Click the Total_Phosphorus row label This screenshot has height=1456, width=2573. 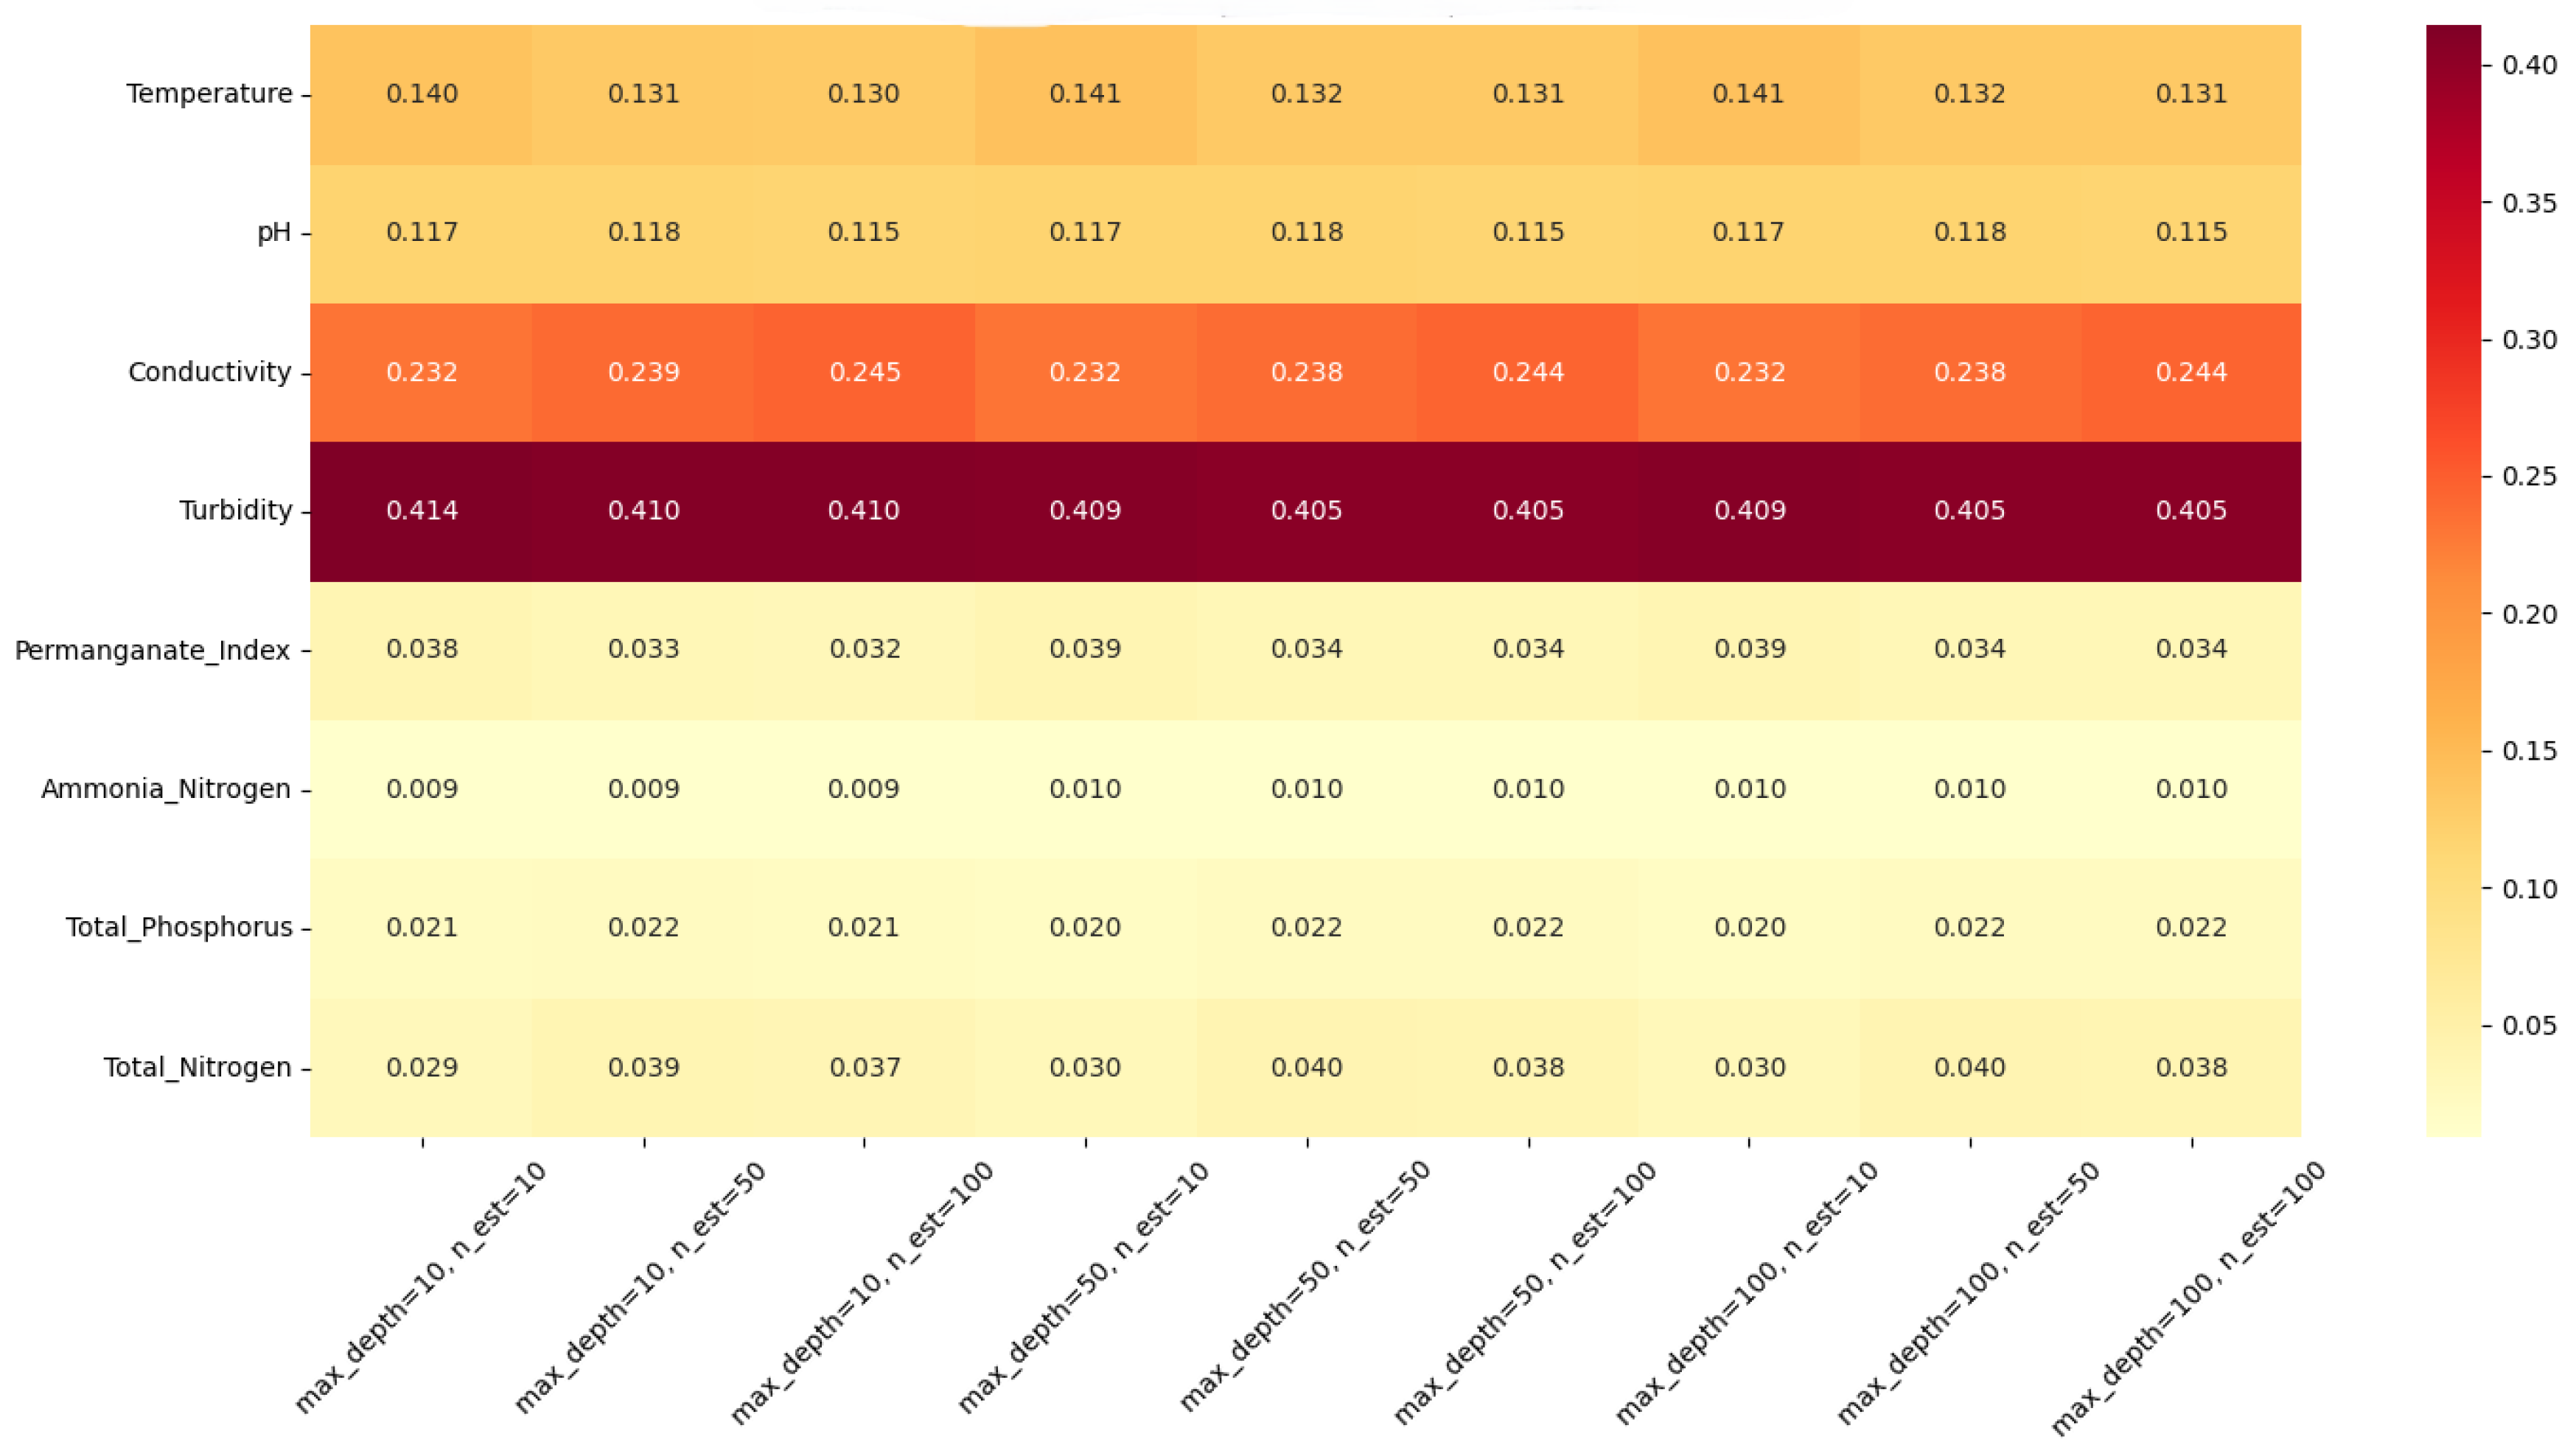[179, 928]
